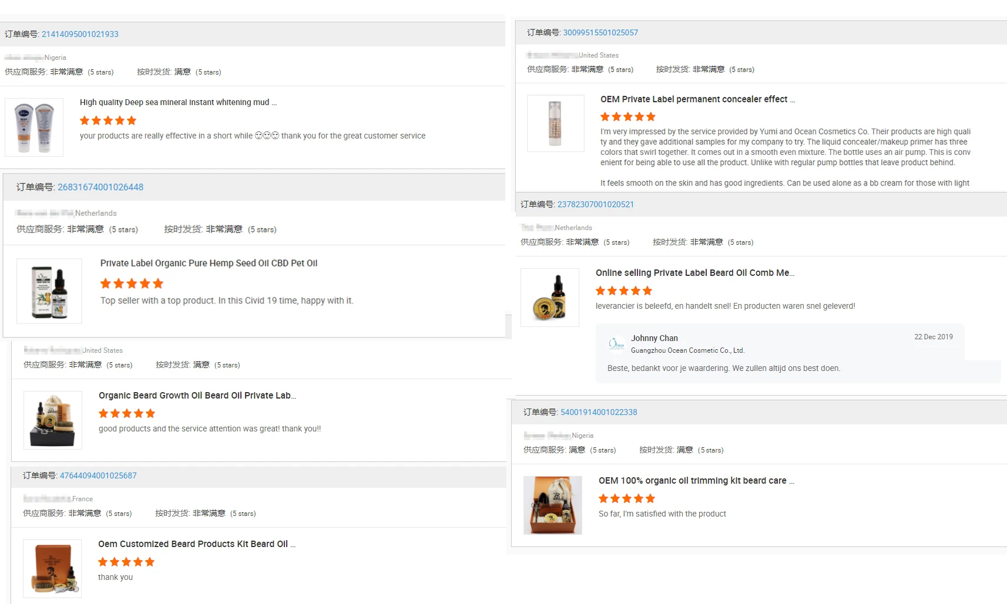Open "Private Label Organic Pure Hemp Seed Oil" title
Viewport: 1007px width, 604px height.
(x=209, y=263)
